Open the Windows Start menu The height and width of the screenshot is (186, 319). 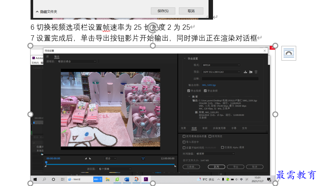click(35, 179)
